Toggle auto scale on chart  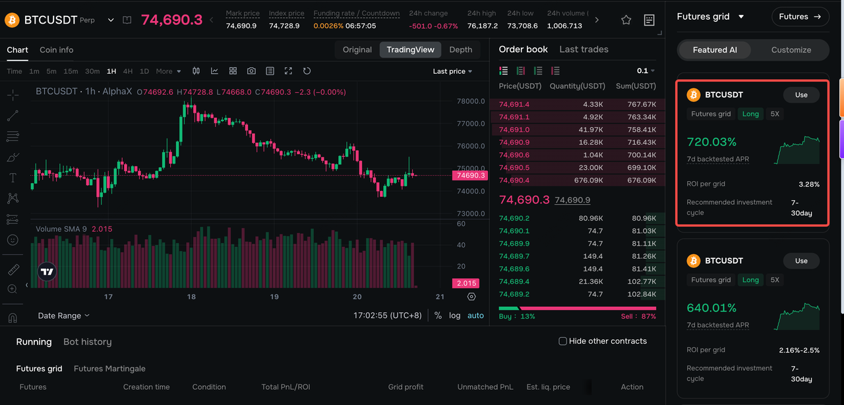tap(475, 315)
